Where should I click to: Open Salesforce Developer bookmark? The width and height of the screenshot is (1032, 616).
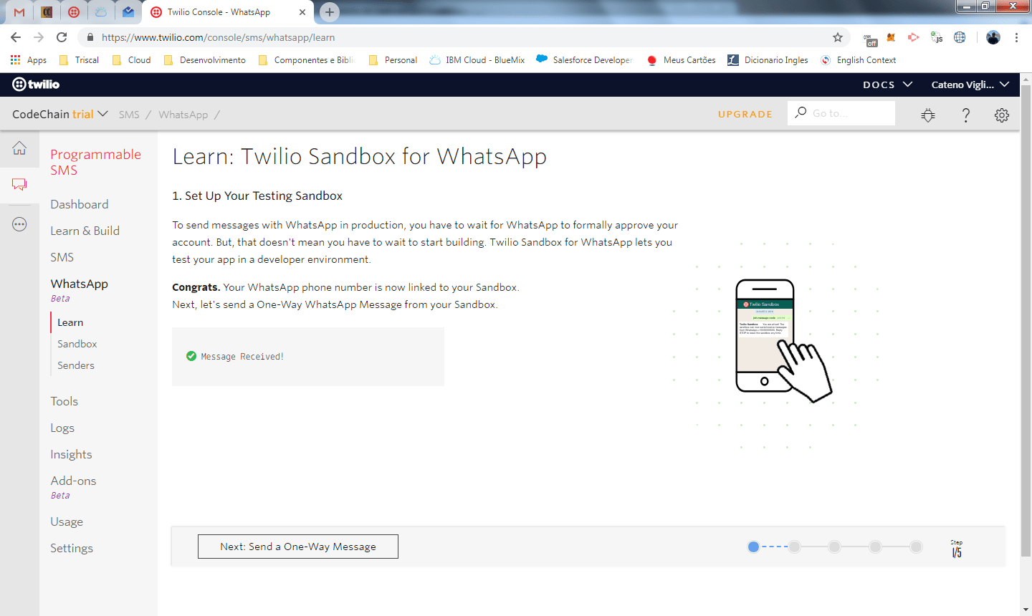click(x=584, y=60)
